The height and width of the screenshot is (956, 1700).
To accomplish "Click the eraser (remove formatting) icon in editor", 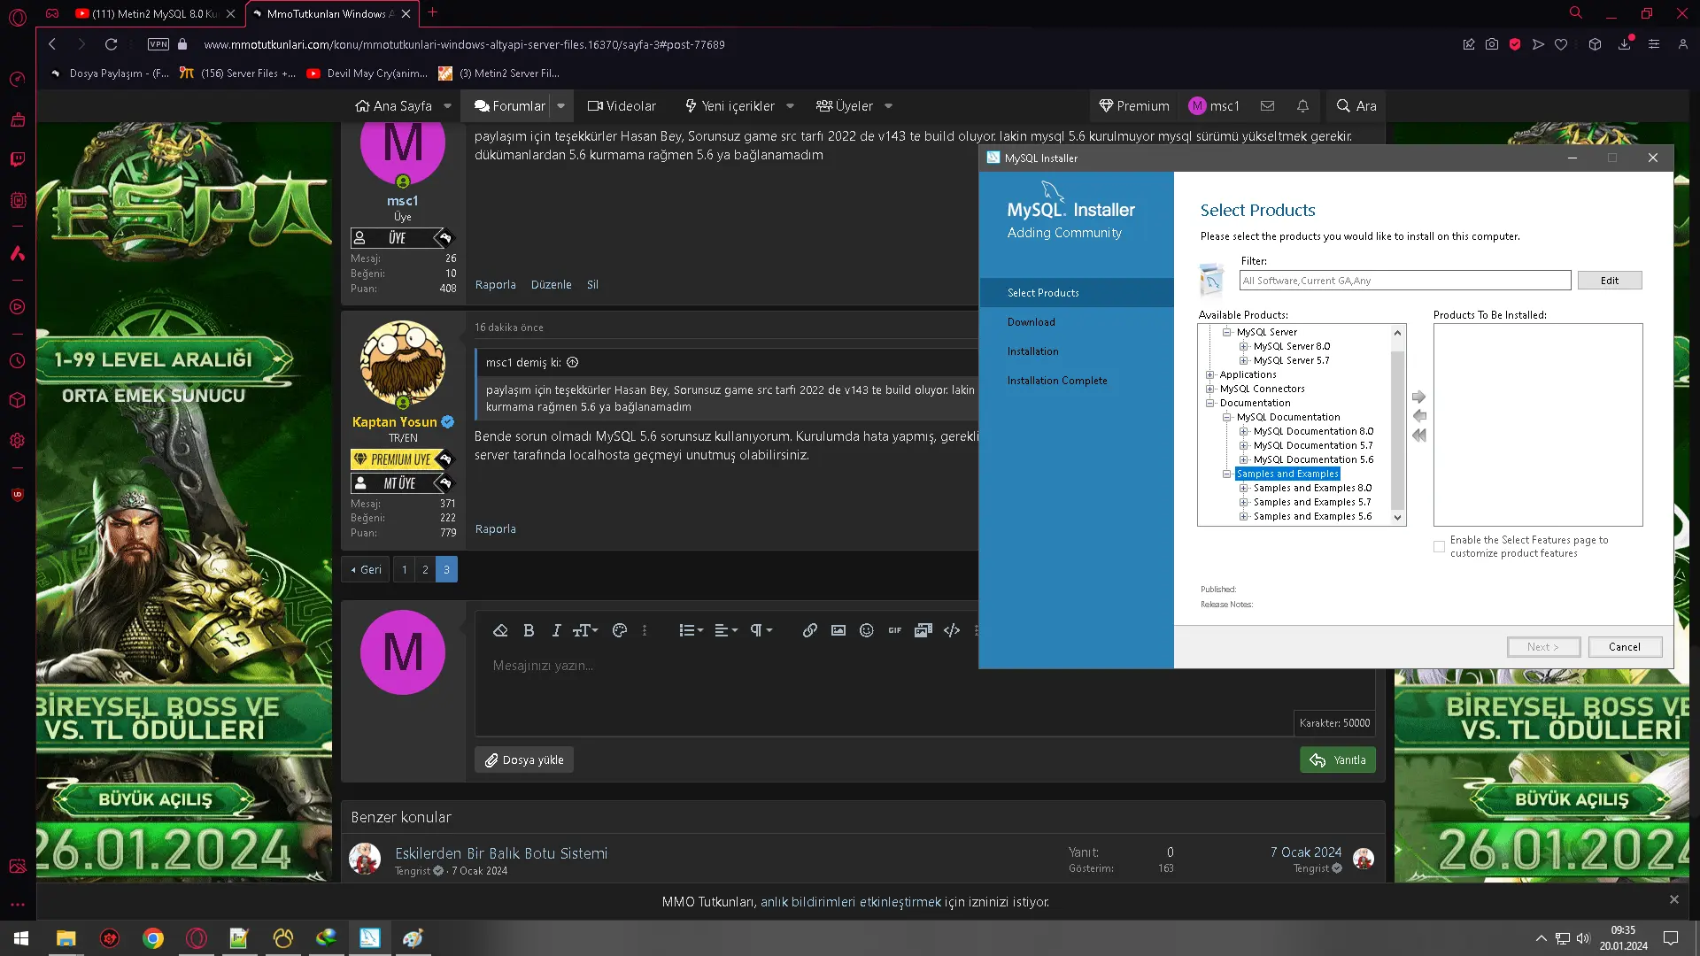I will [500, 630].
